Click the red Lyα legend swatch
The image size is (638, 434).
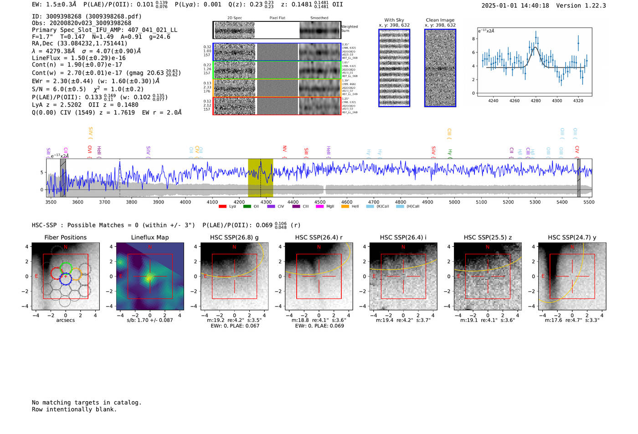(x=222, y=206)
